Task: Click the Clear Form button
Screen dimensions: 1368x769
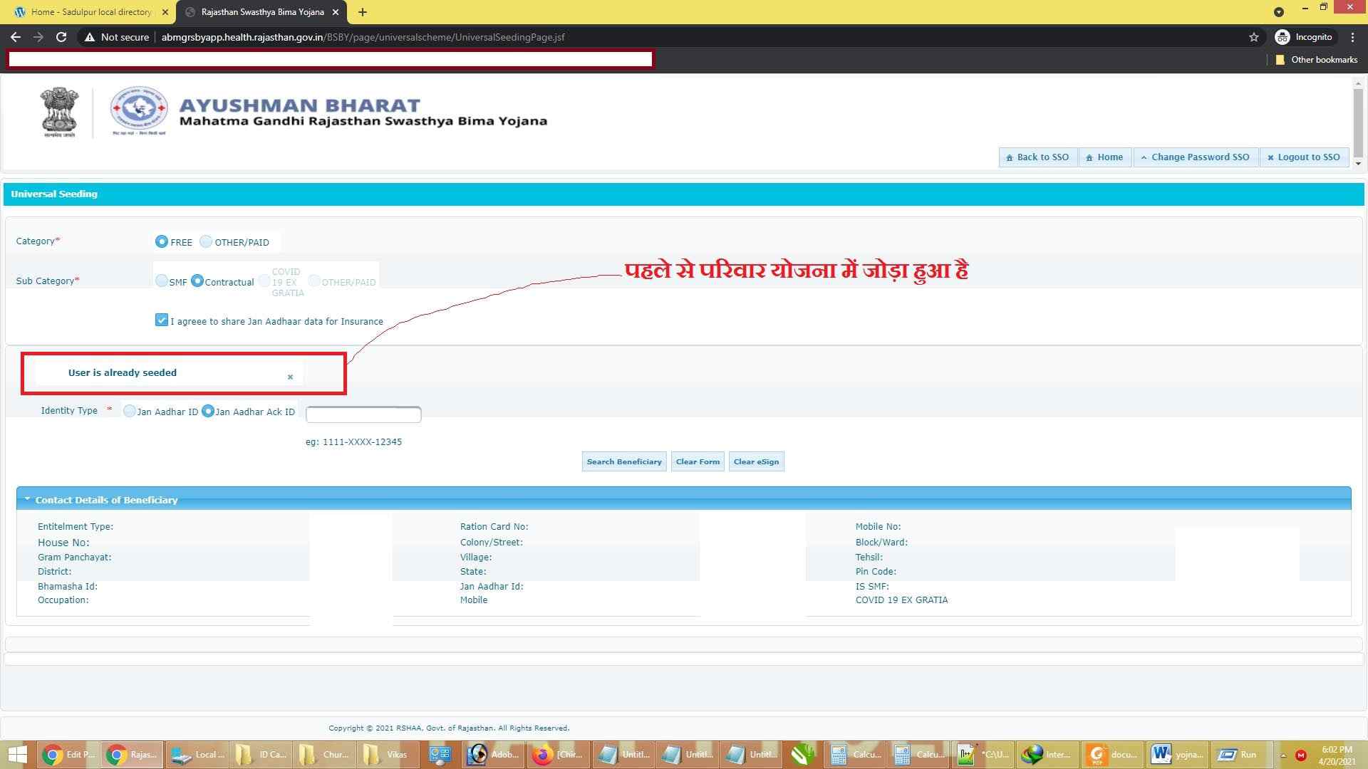Action: tap(698, 461)
